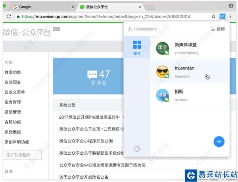Click the 系统公告 header

[x=67, y=105]
